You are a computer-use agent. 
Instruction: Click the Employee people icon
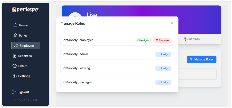(16, 45)
